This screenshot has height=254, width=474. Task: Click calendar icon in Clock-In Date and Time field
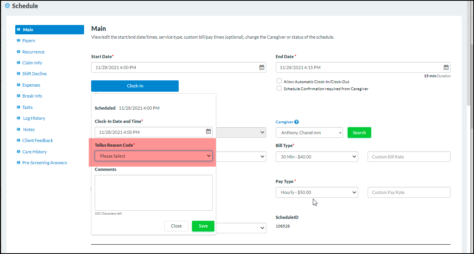[x=208, y=132]
